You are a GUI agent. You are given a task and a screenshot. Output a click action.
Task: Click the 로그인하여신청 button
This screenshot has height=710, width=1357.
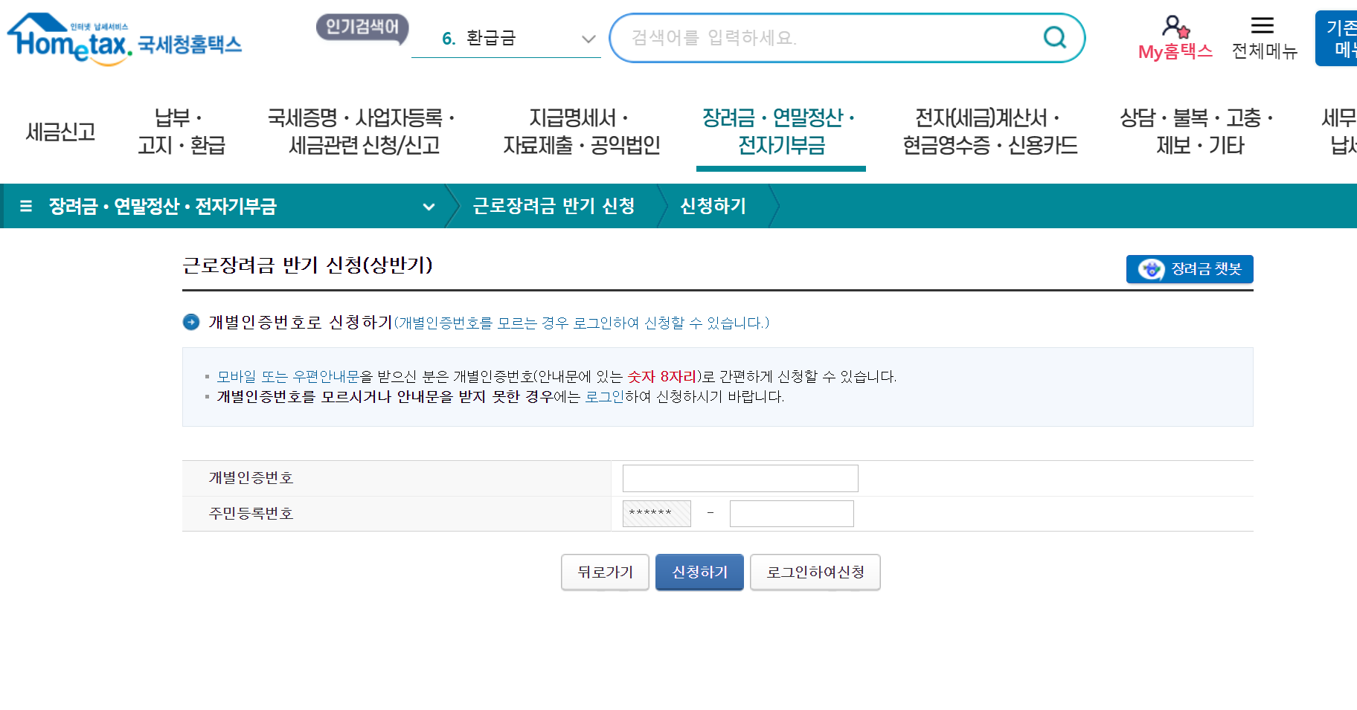click(815, 572)
